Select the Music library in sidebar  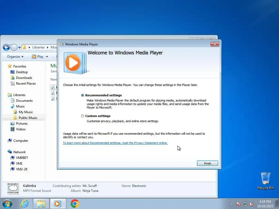pyautogui.click(x=20, y=106)
